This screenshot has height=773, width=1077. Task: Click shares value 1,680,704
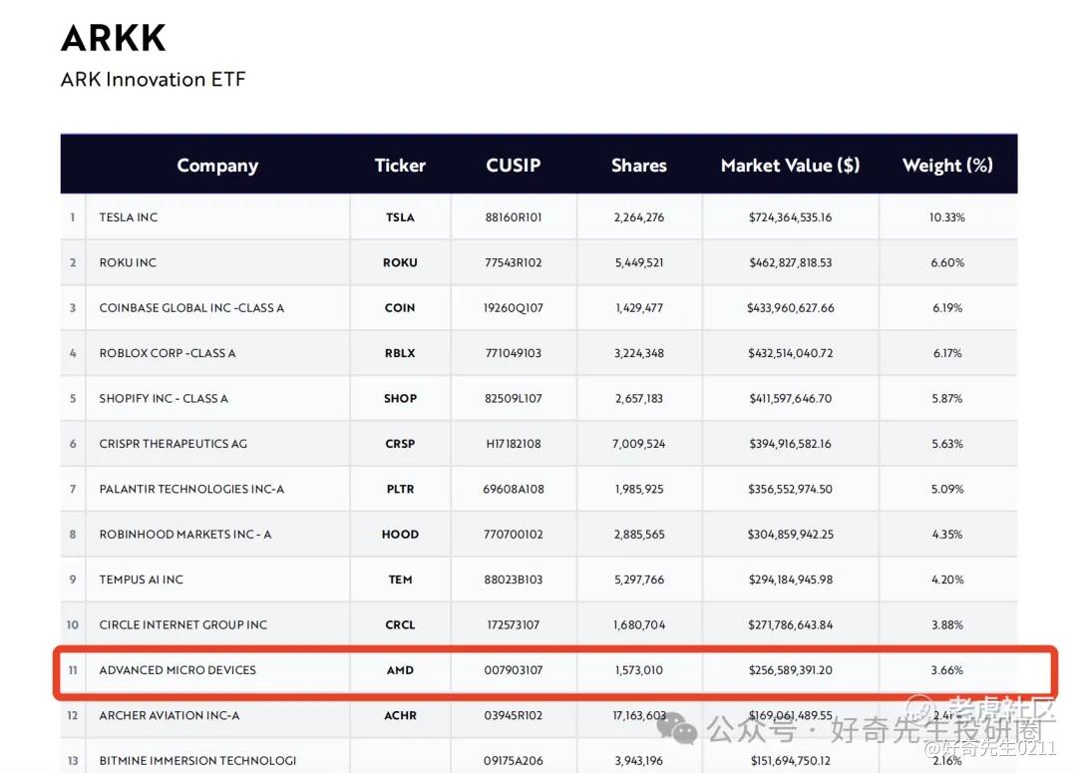click(x=639, y=625)
